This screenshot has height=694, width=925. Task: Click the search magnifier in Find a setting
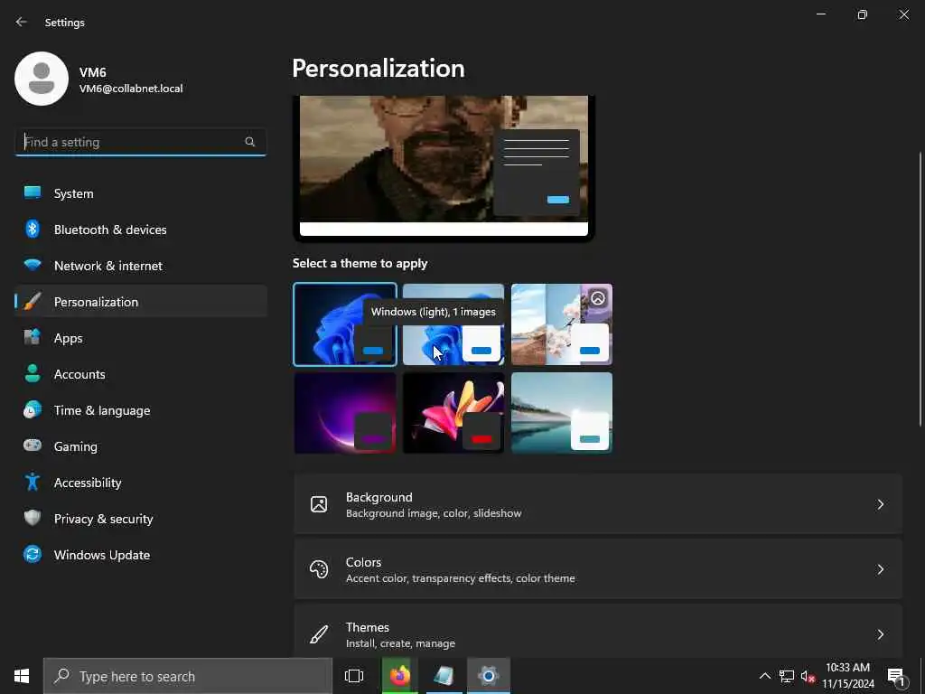coord(249,142)
